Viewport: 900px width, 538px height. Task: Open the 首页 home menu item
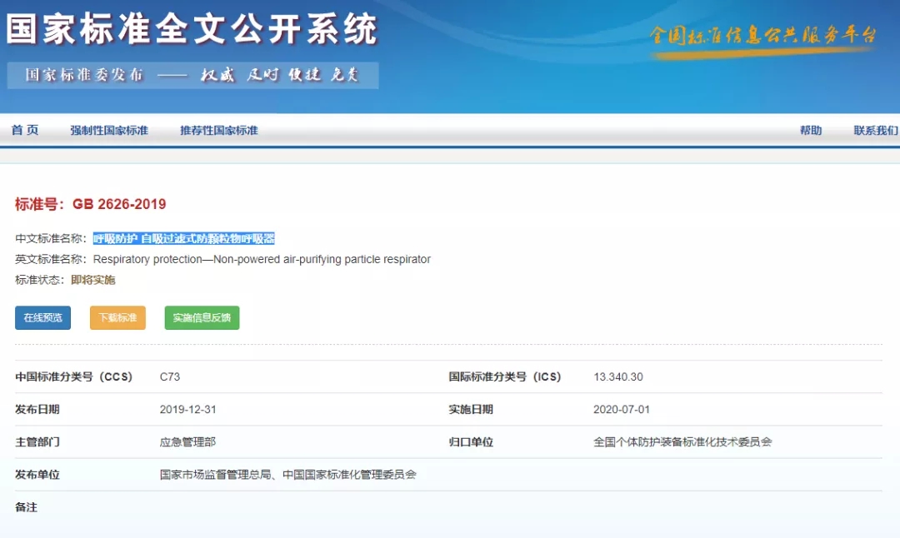click(x=25, y=130)
